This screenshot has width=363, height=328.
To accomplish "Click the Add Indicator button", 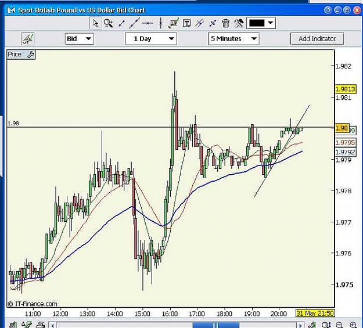I will tap(317, 39).
